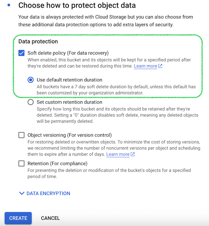
Task: Click external link icon after Soft delete description
Action: tap(160, 66)
